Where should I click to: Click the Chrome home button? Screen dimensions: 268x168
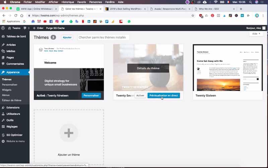click(x=22, y=15)
